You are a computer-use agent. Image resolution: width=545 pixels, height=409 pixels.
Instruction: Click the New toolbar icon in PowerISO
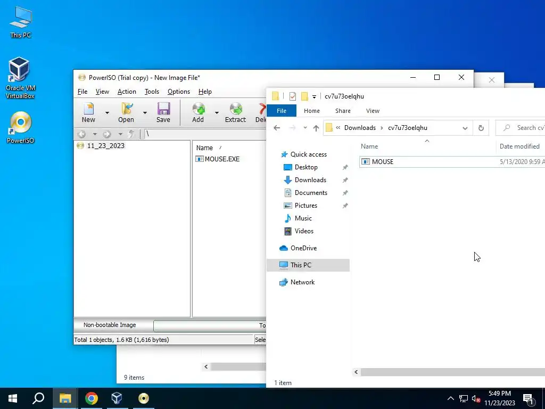[89, 112]
